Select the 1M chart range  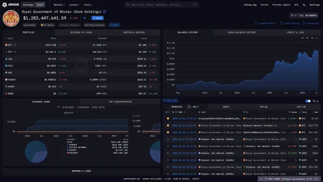pos(307,38)
